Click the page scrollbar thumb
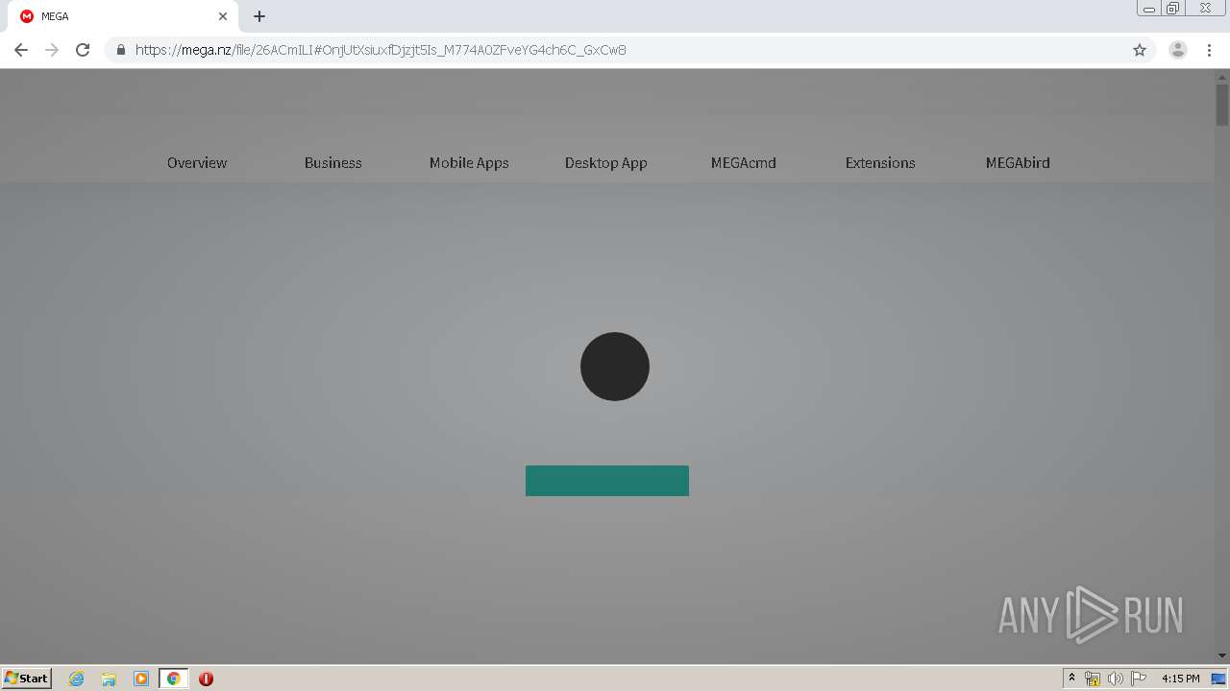Screen dimensions: 1230x691 click(1222, 105)
